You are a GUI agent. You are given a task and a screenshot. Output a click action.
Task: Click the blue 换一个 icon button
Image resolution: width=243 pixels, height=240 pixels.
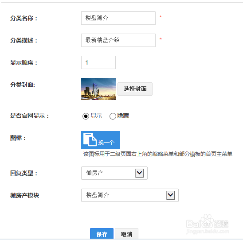coord(100,140)
